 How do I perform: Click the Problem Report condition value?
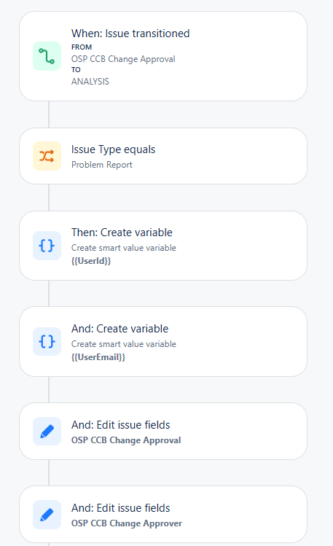[101, 165]
